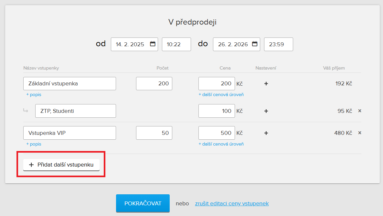Open settings plus for Vstupenka VIP
Screen dimensions: 383x216
266,133
